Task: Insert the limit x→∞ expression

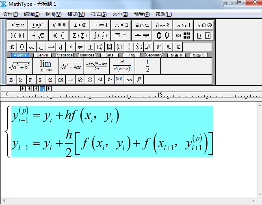Action: click(45, 66)
